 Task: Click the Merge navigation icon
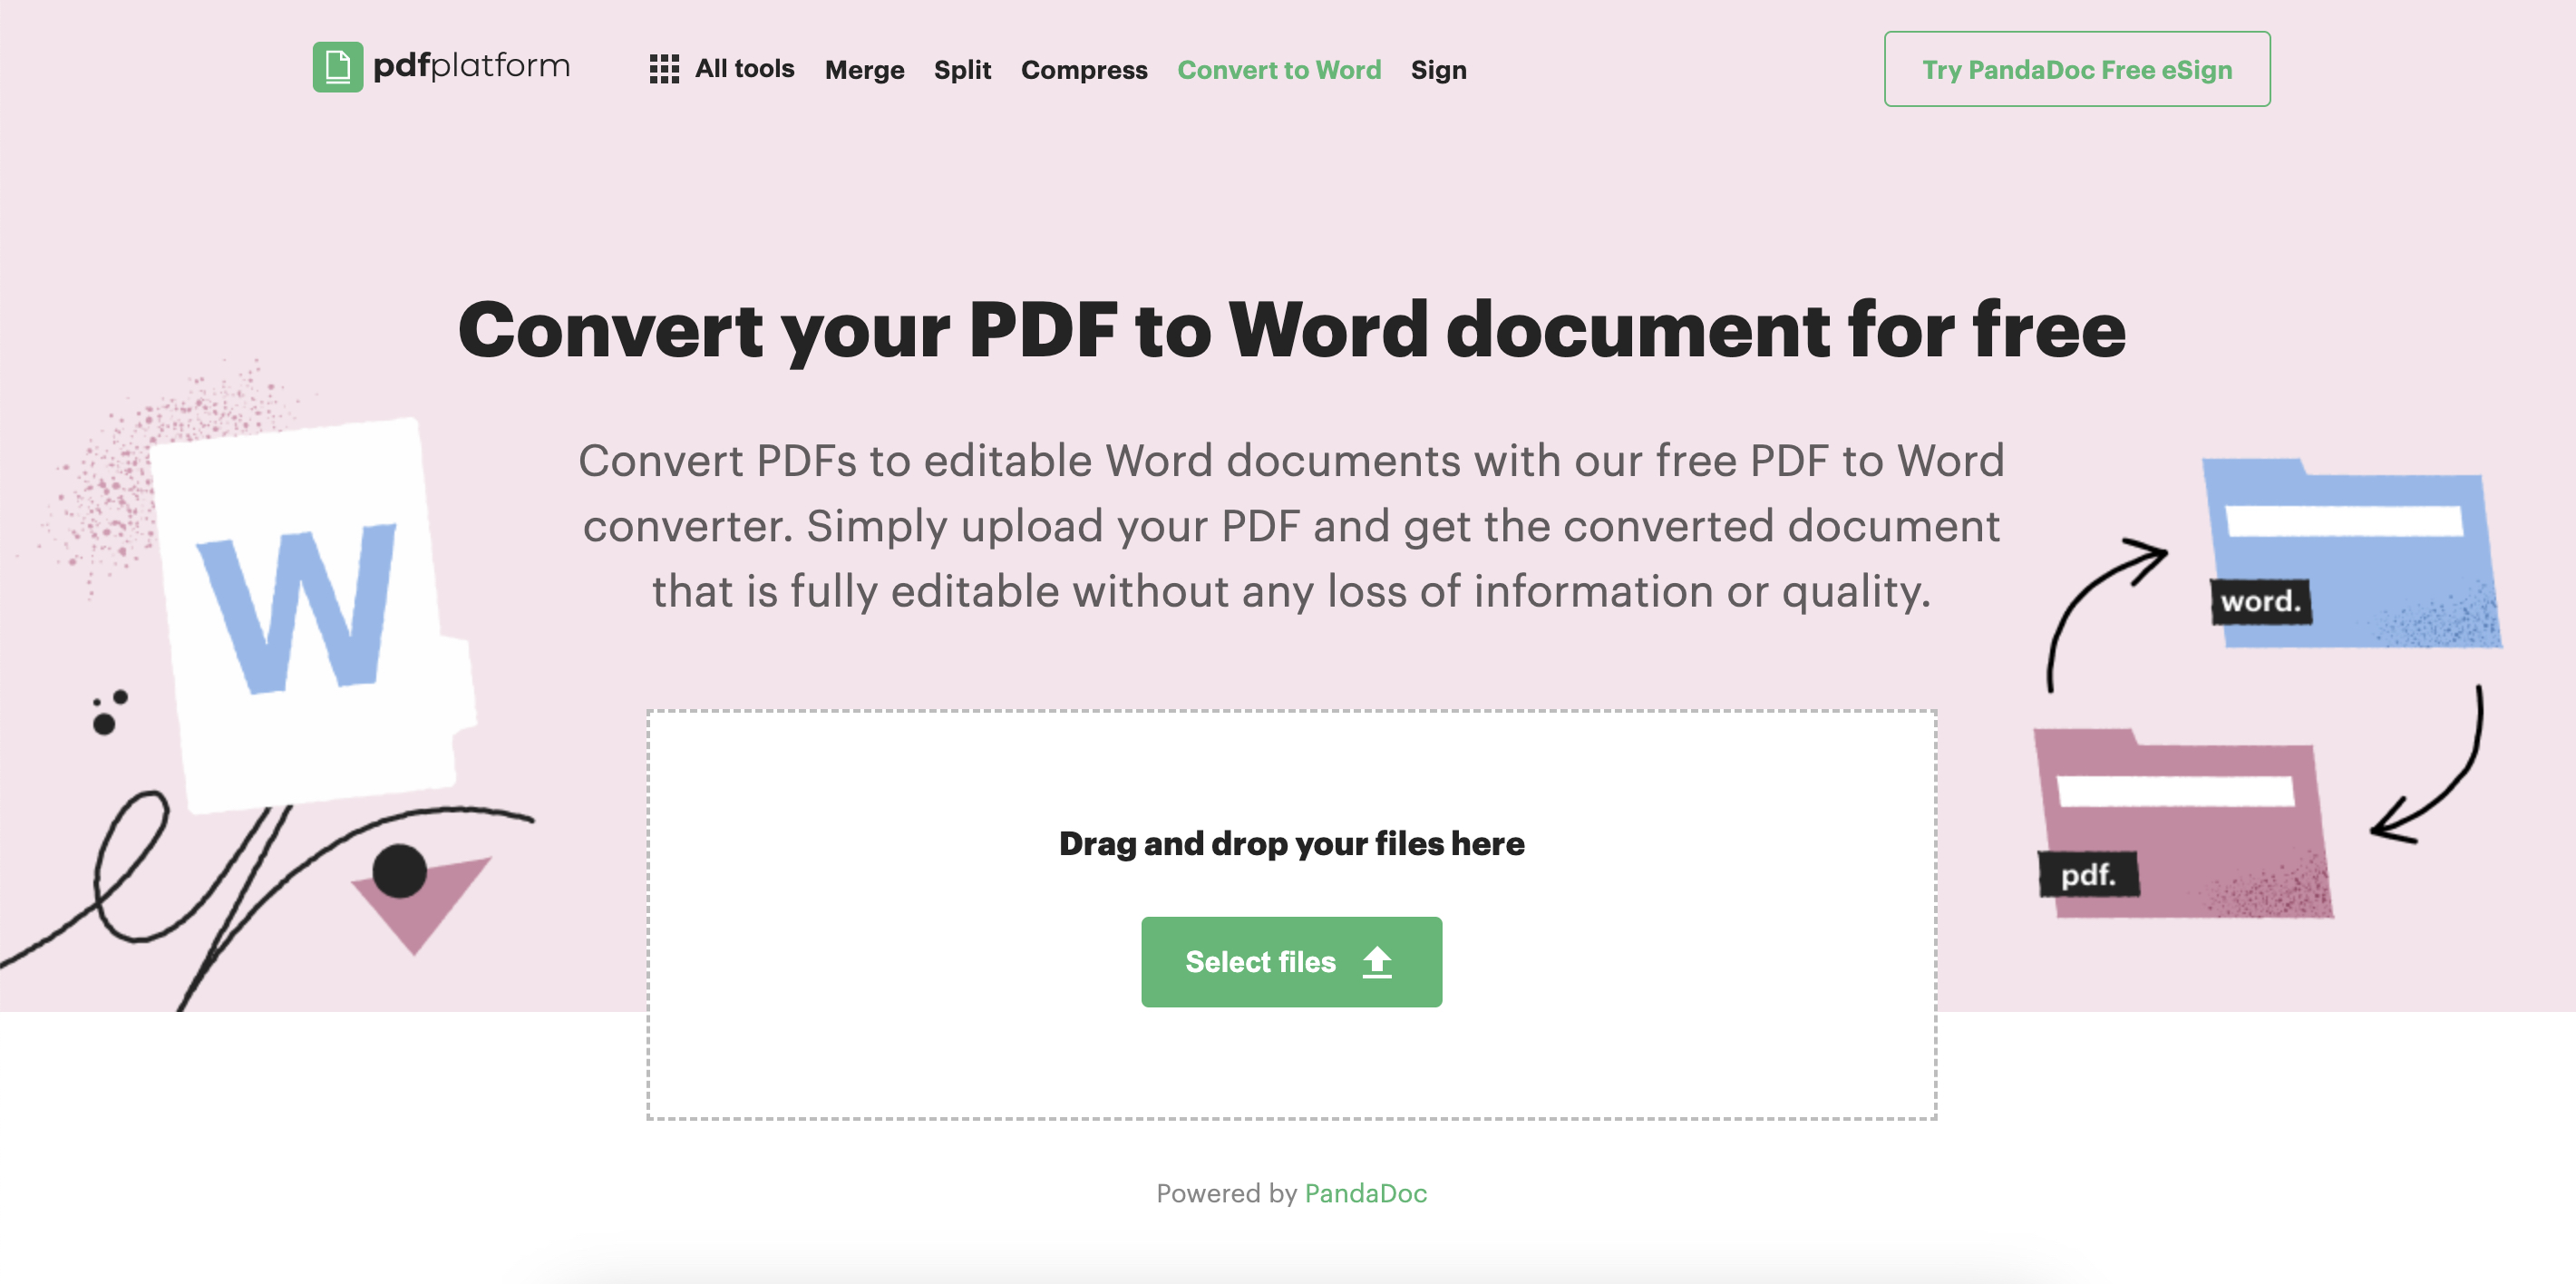pyautogui.click(x=862, y=69)
